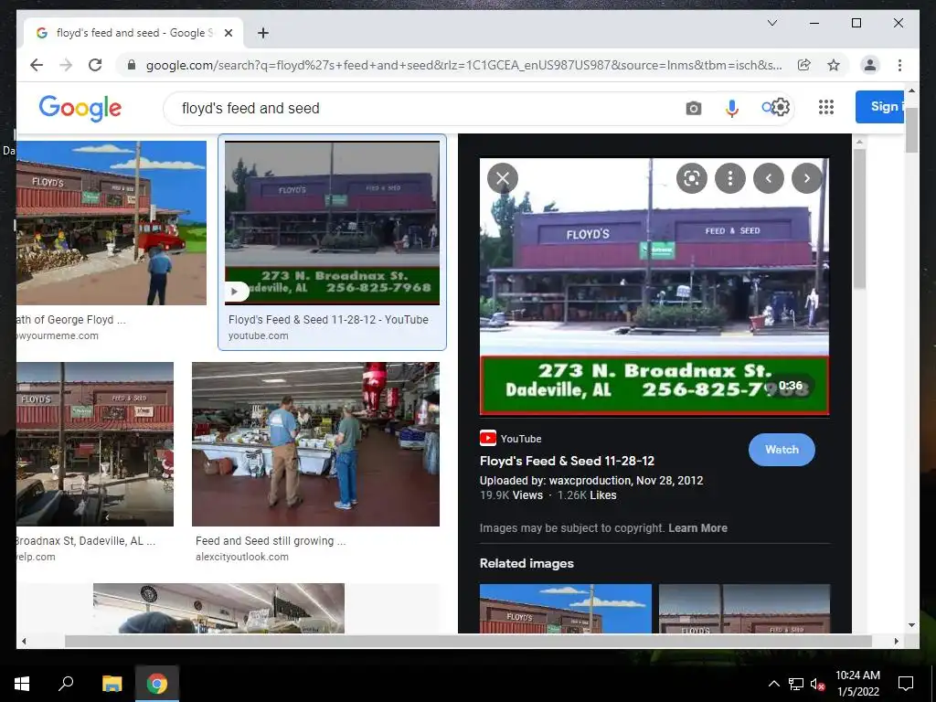Viewport: 936px width, 702px height.
Task: Open network status tray icon
Action: click(x=796, y=684)
